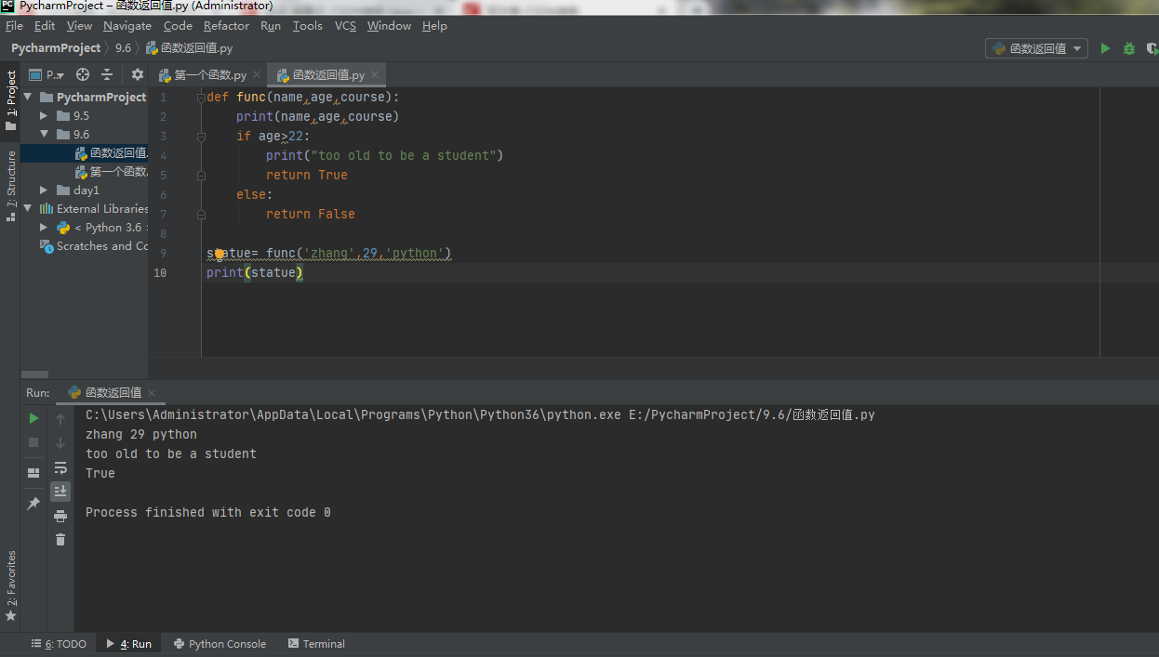
Task: Click "Process finished with exit code 0"
Action: click(x=208, y=512)
